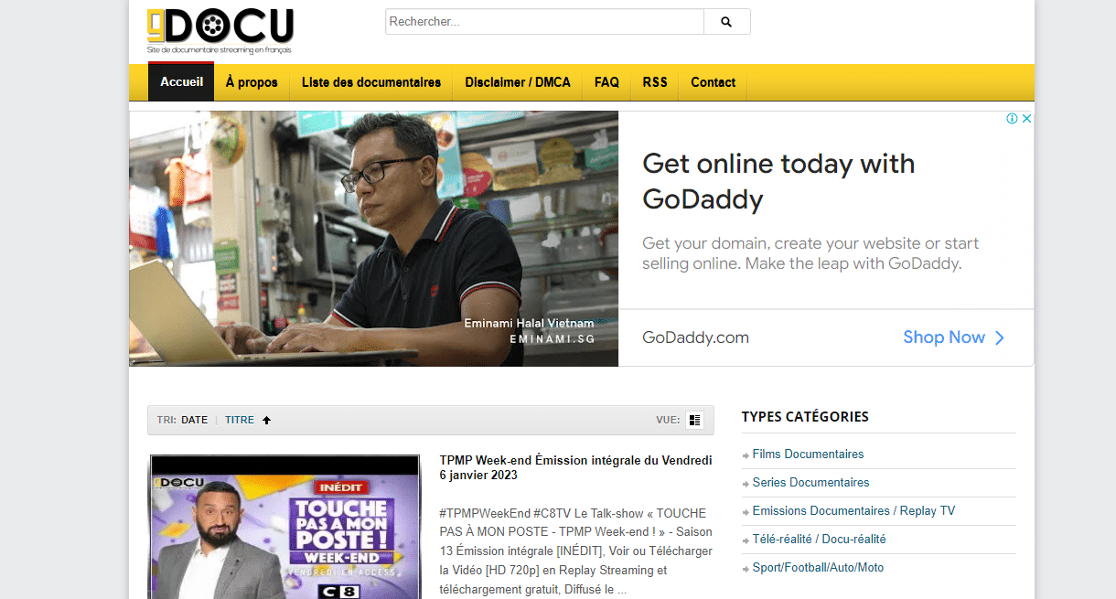1116x599 pixels.
Task: Open the Disclaimer / DMCA page
Action: [x=517, y=82]
